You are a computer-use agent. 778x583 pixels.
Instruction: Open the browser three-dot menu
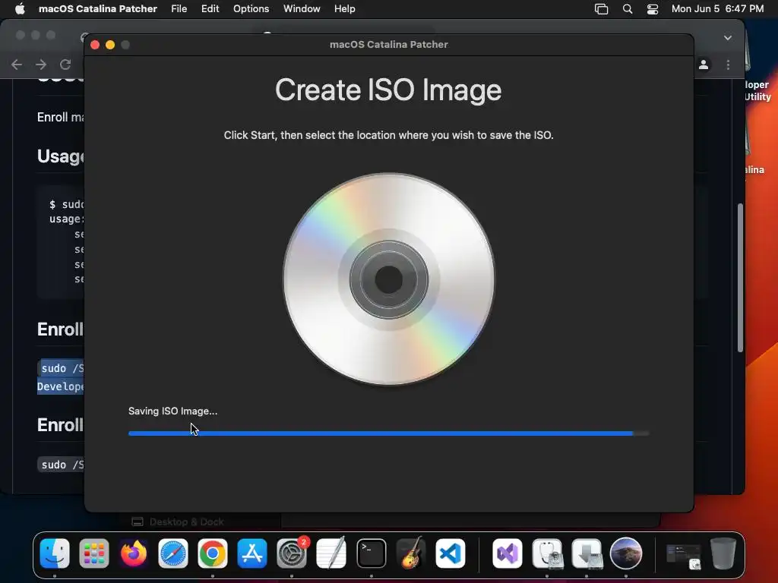click(x=728, y=65)
